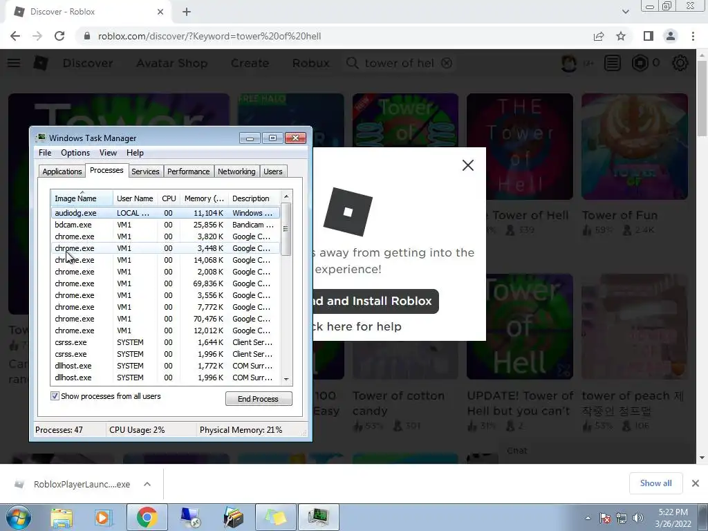Select csrss.exe row using 1,644 K
Screen dimensions: 708x531
165,342
